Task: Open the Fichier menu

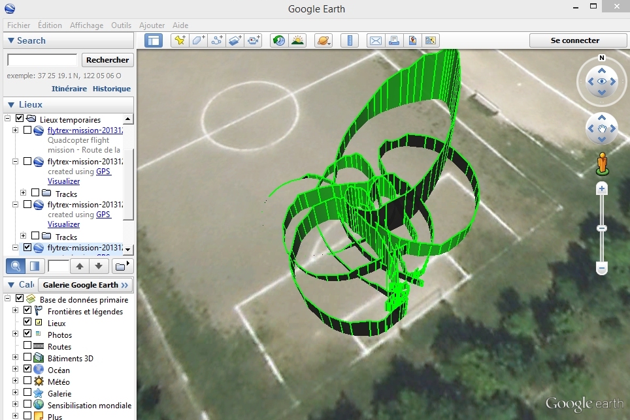Action: pyautogui.click(x=18, y=25)
